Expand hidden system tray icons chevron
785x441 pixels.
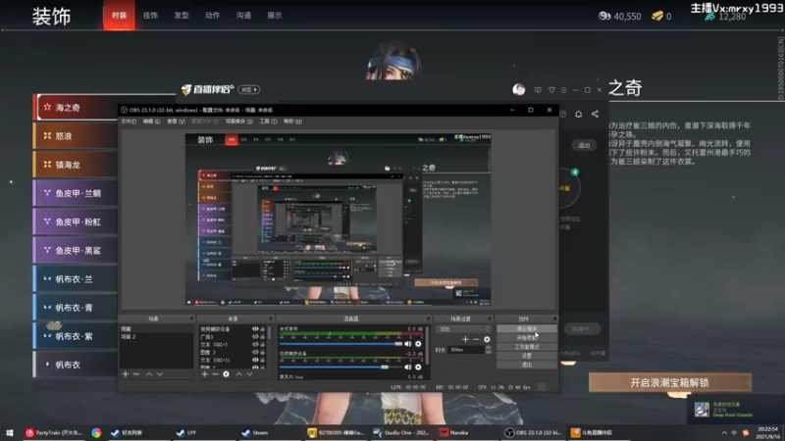724,433
